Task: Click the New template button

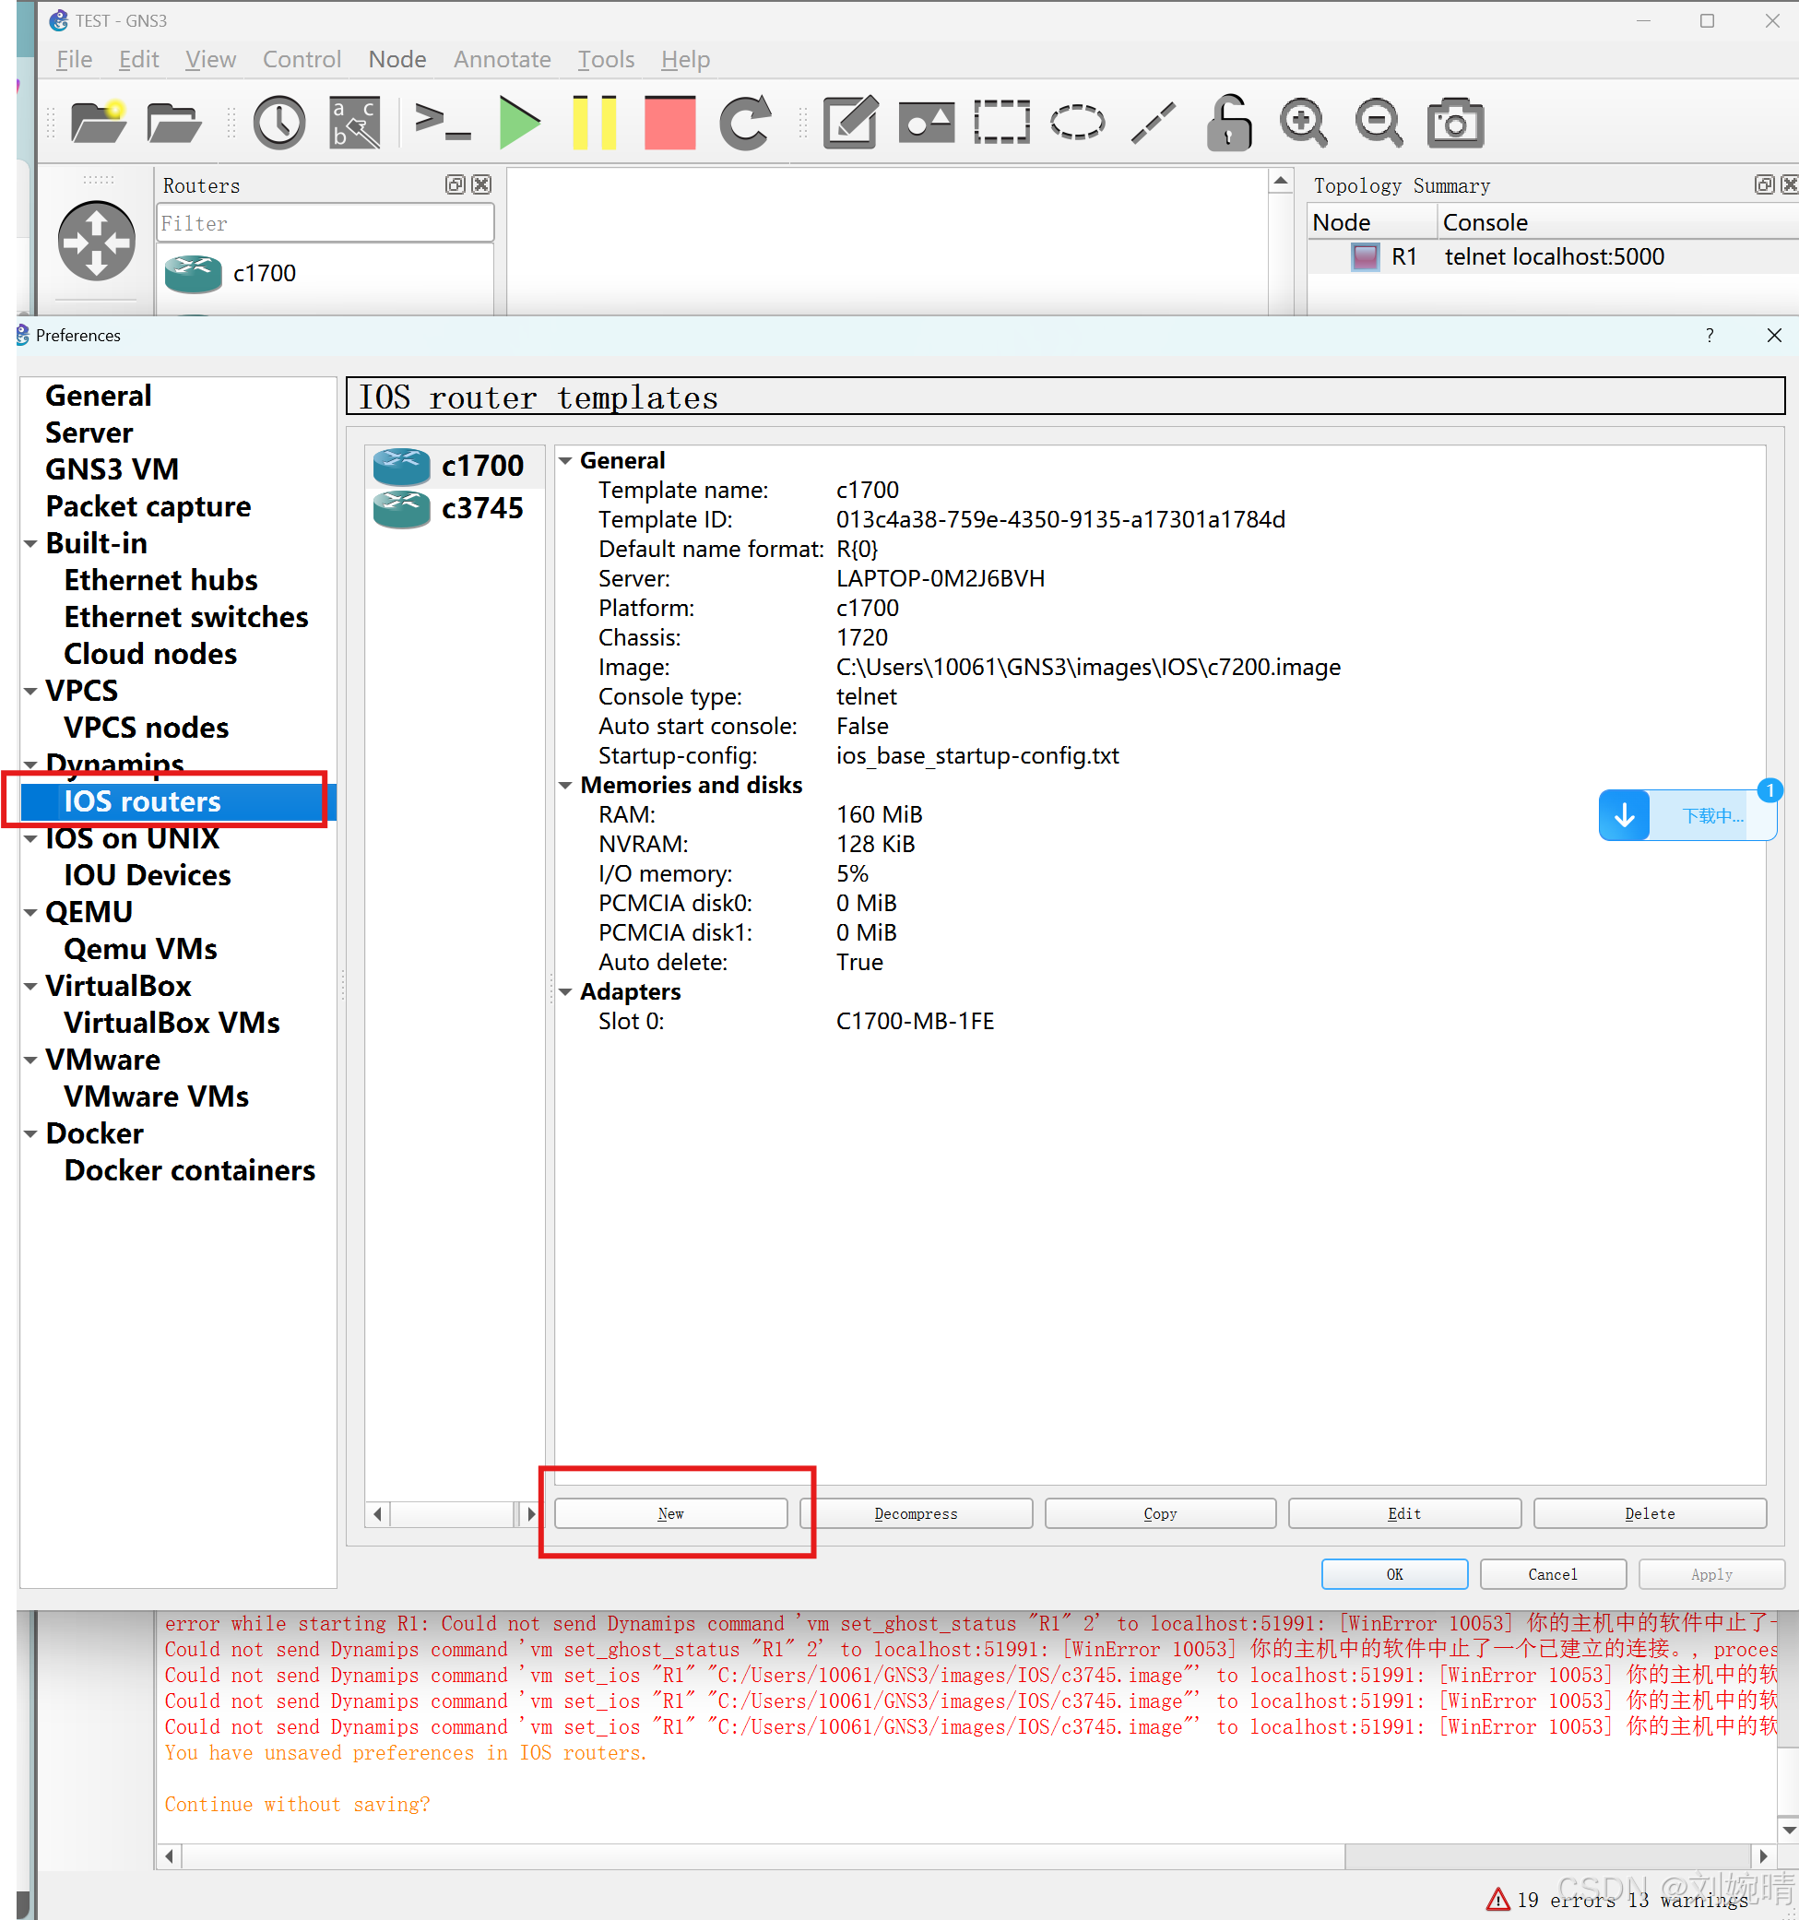Action: coord(670,1513)
